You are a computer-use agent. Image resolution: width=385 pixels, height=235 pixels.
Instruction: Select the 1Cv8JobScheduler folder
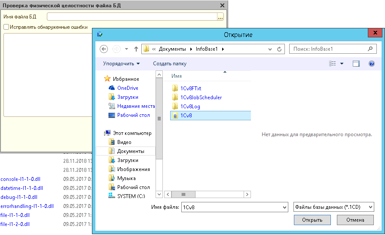tap(201, 98)
